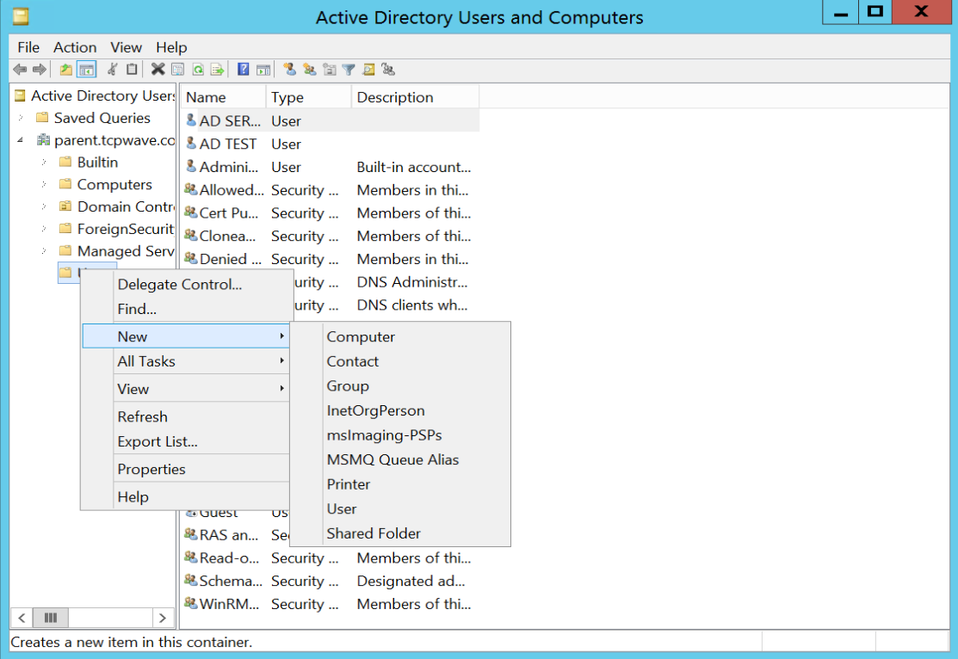958x659 pixels.
Task: Click the Export List toolbar icon
Action: point(218,70)
